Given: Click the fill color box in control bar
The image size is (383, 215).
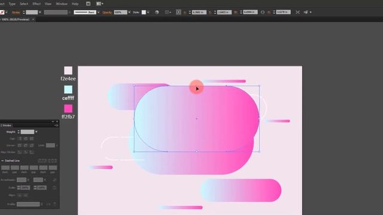Looking at the screenshot, I should pos(2,12).
